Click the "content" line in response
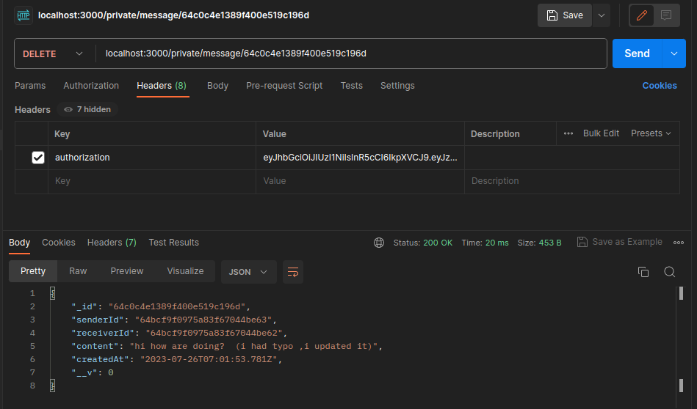Image resolution: width=697 pixels, height=409 pixels. coord(227,346)
